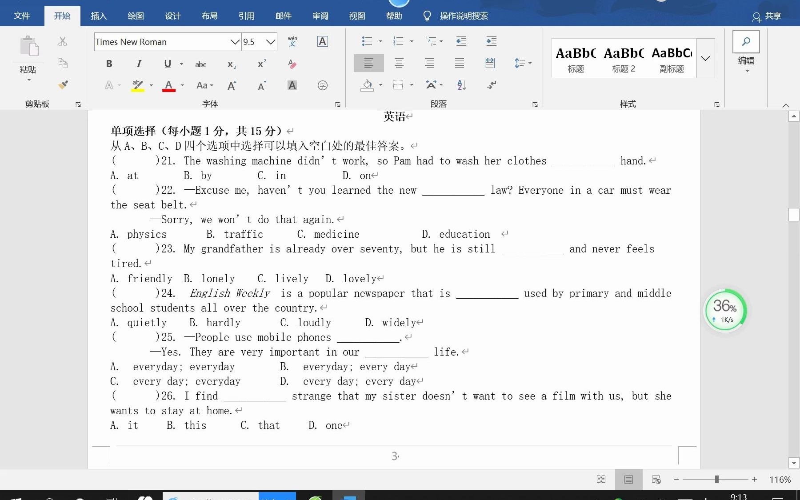Viewport: 800px width, 500px height.
Task: Open Change Case (Aa) dropdown
Action: coord(205,85)
